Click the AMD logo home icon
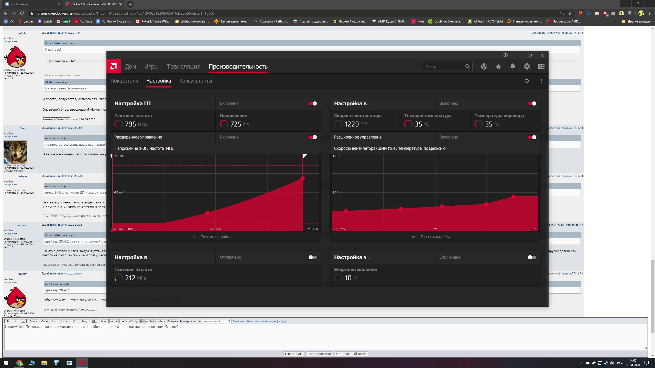Image resolution: width=655 pixels, height=368 pixels. point(114,66)
